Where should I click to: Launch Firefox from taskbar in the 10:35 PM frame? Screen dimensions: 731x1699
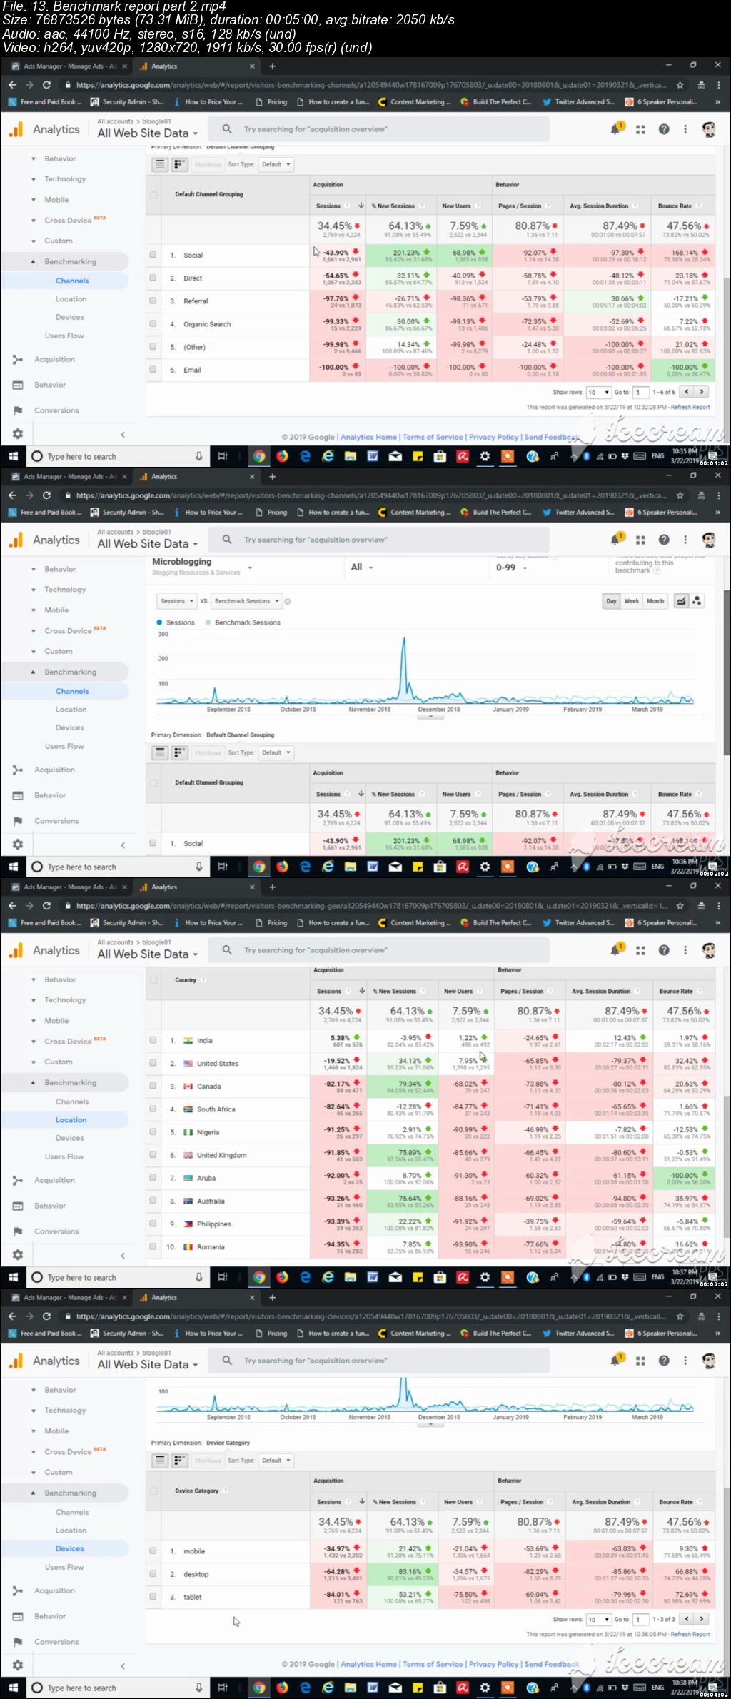tap(282, 456)
